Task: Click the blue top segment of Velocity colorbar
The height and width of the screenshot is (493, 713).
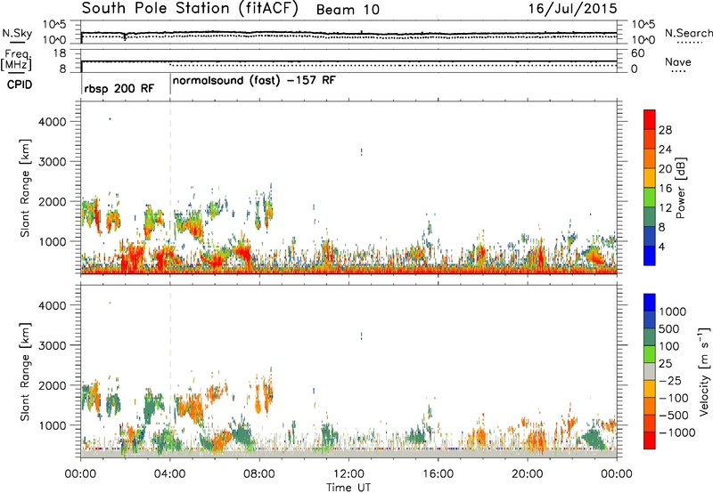Action: tap(650, 303)
